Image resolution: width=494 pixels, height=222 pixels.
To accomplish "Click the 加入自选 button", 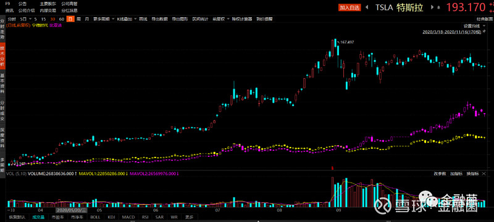I will coord(350,8).
